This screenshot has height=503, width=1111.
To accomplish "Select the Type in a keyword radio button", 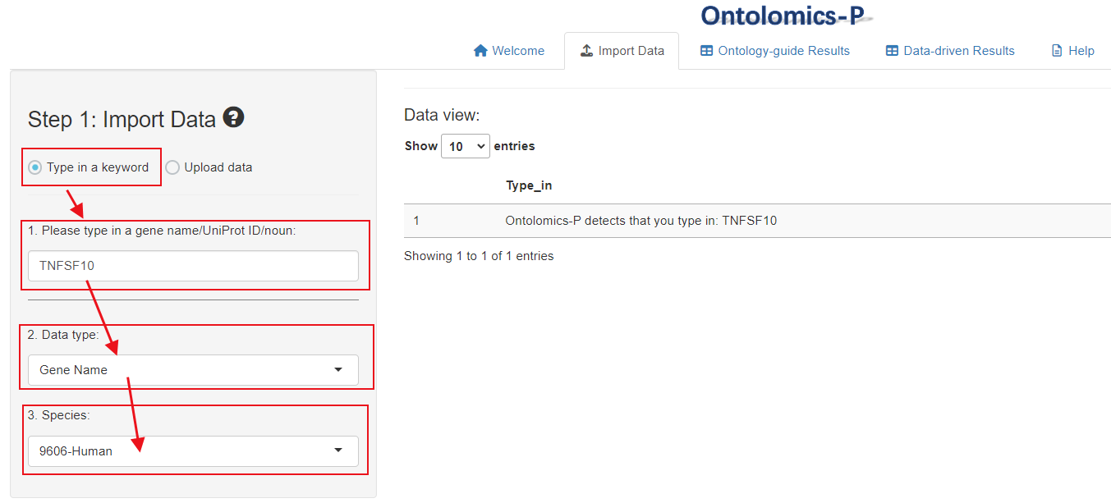I will 34,167.
